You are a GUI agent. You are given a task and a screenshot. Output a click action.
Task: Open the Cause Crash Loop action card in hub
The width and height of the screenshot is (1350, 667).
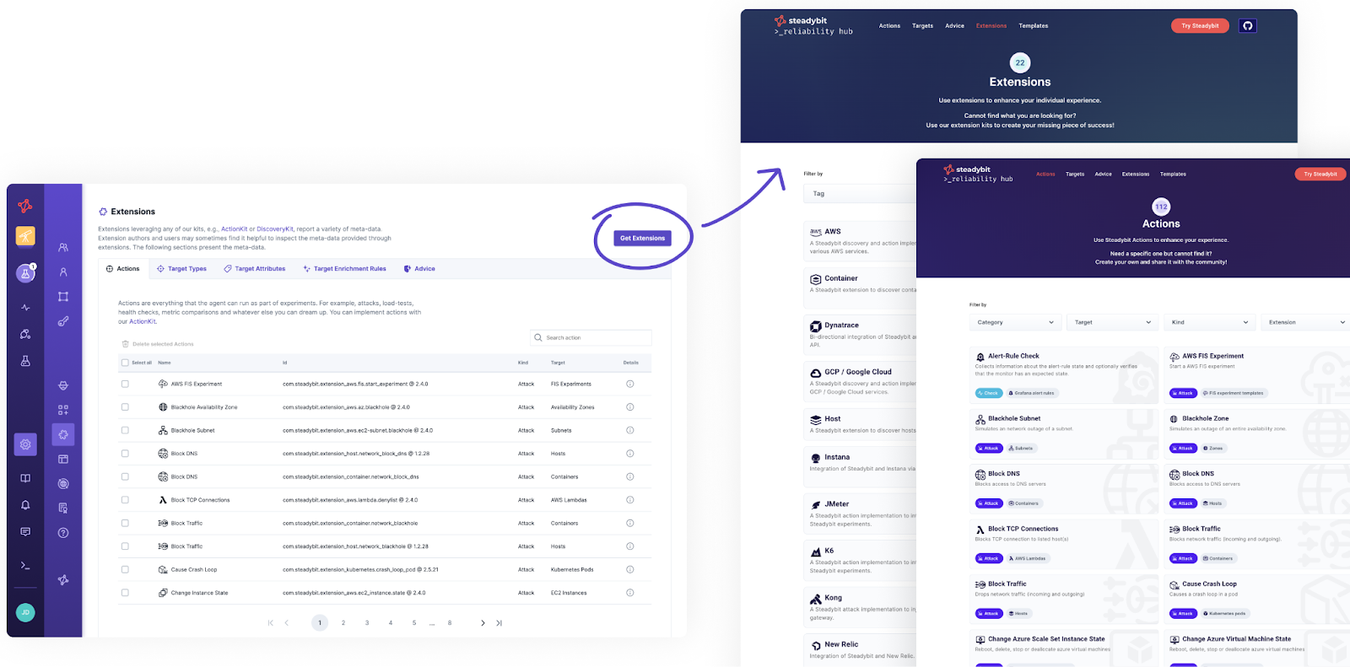pyautogui.click(x=1257, y=599)
